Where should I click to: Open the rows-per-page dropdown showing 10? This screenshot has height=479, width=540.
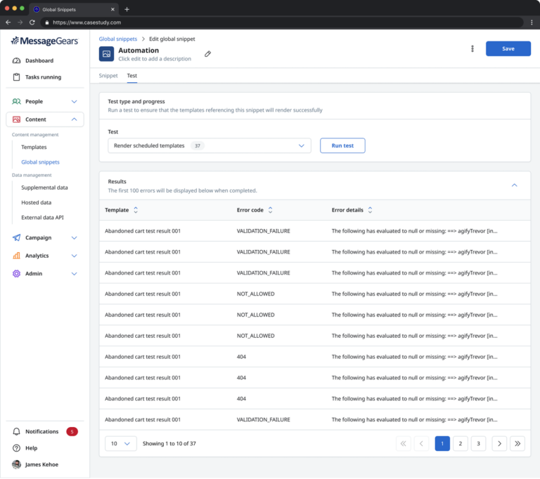tap(120, 443)
